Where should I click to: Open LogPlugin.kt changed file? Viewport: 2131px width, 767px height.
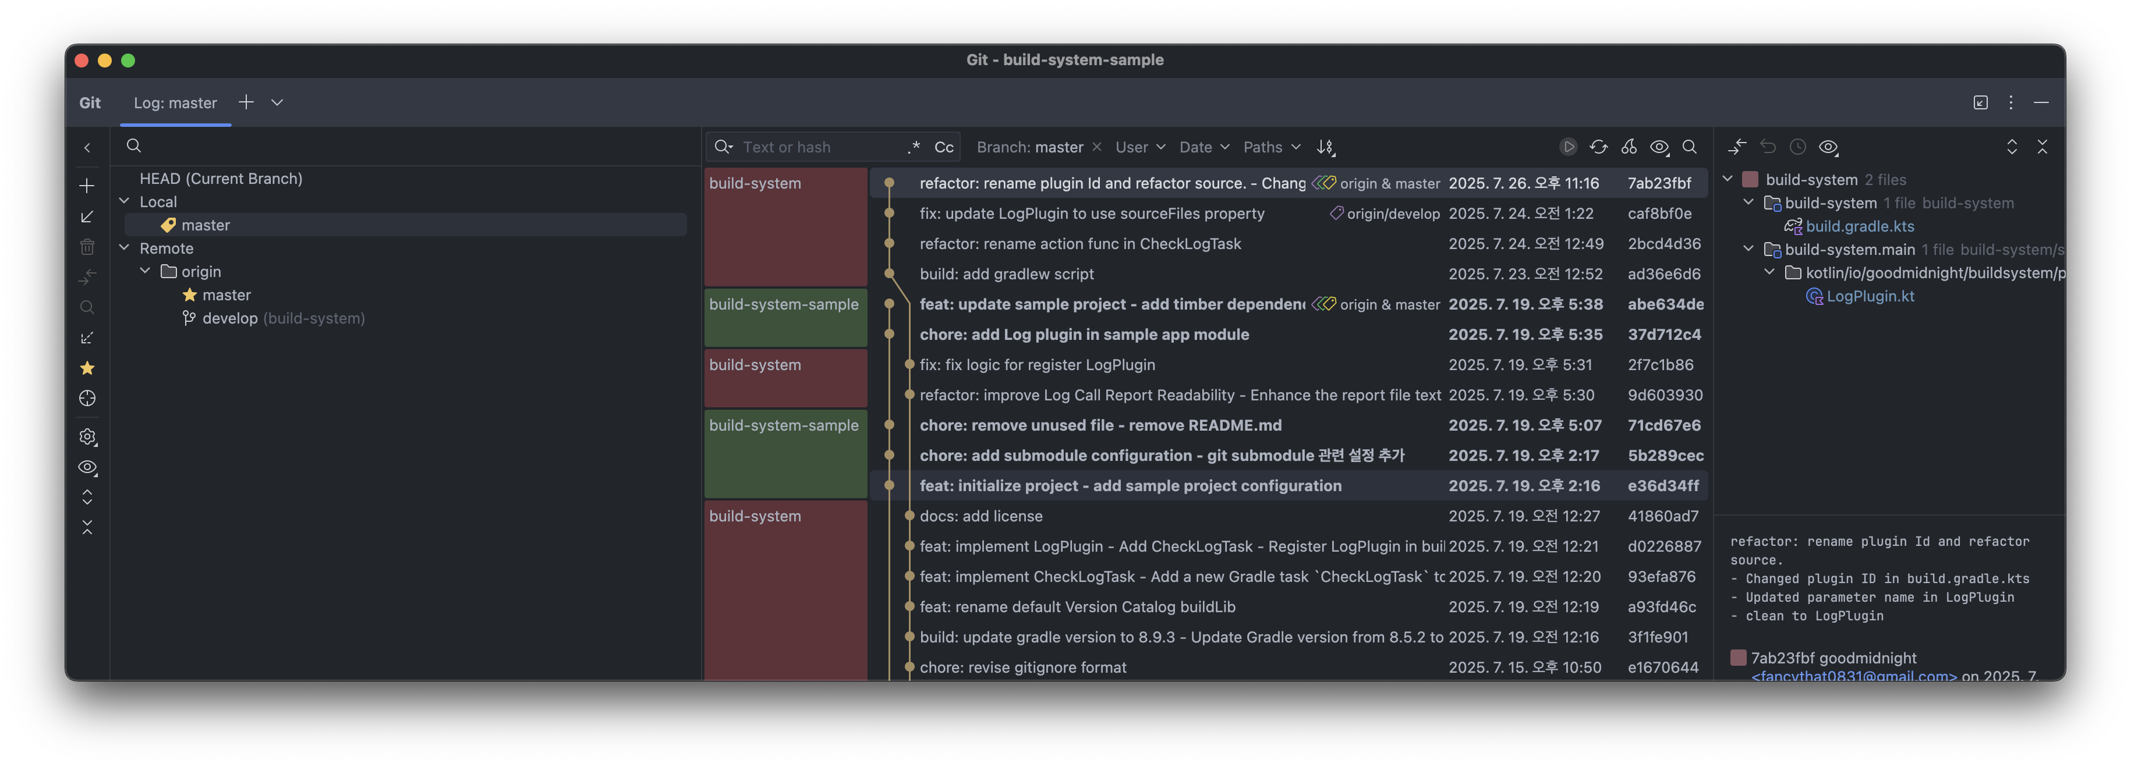click(x=1870, y=296)
